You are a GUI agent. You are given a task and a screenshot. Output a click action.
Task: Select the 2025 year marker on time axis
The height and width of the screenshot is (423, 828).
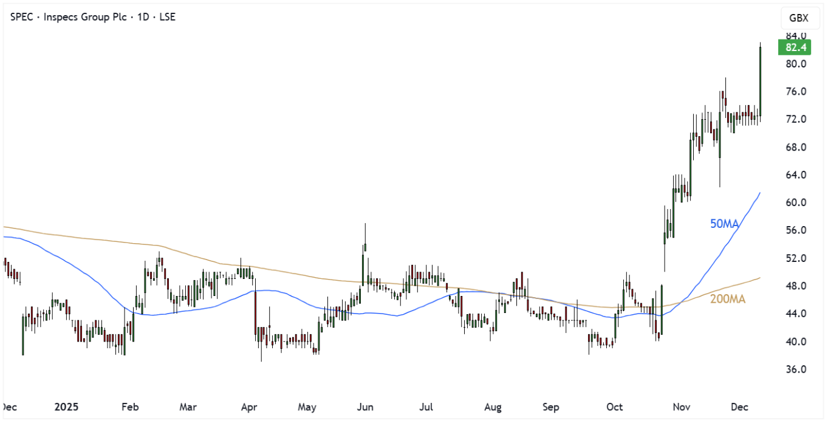pos(66,407)
